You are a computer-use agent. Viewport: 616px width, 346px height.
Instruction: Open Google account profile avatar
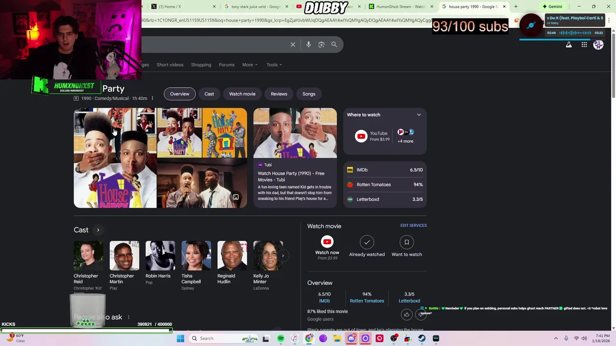[x=598, y=45]
